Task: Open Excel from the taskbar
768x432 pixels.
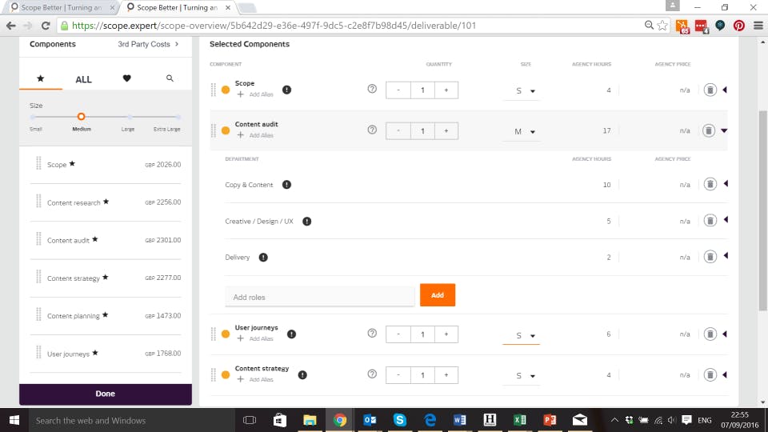Action: [x=520, y=420]
